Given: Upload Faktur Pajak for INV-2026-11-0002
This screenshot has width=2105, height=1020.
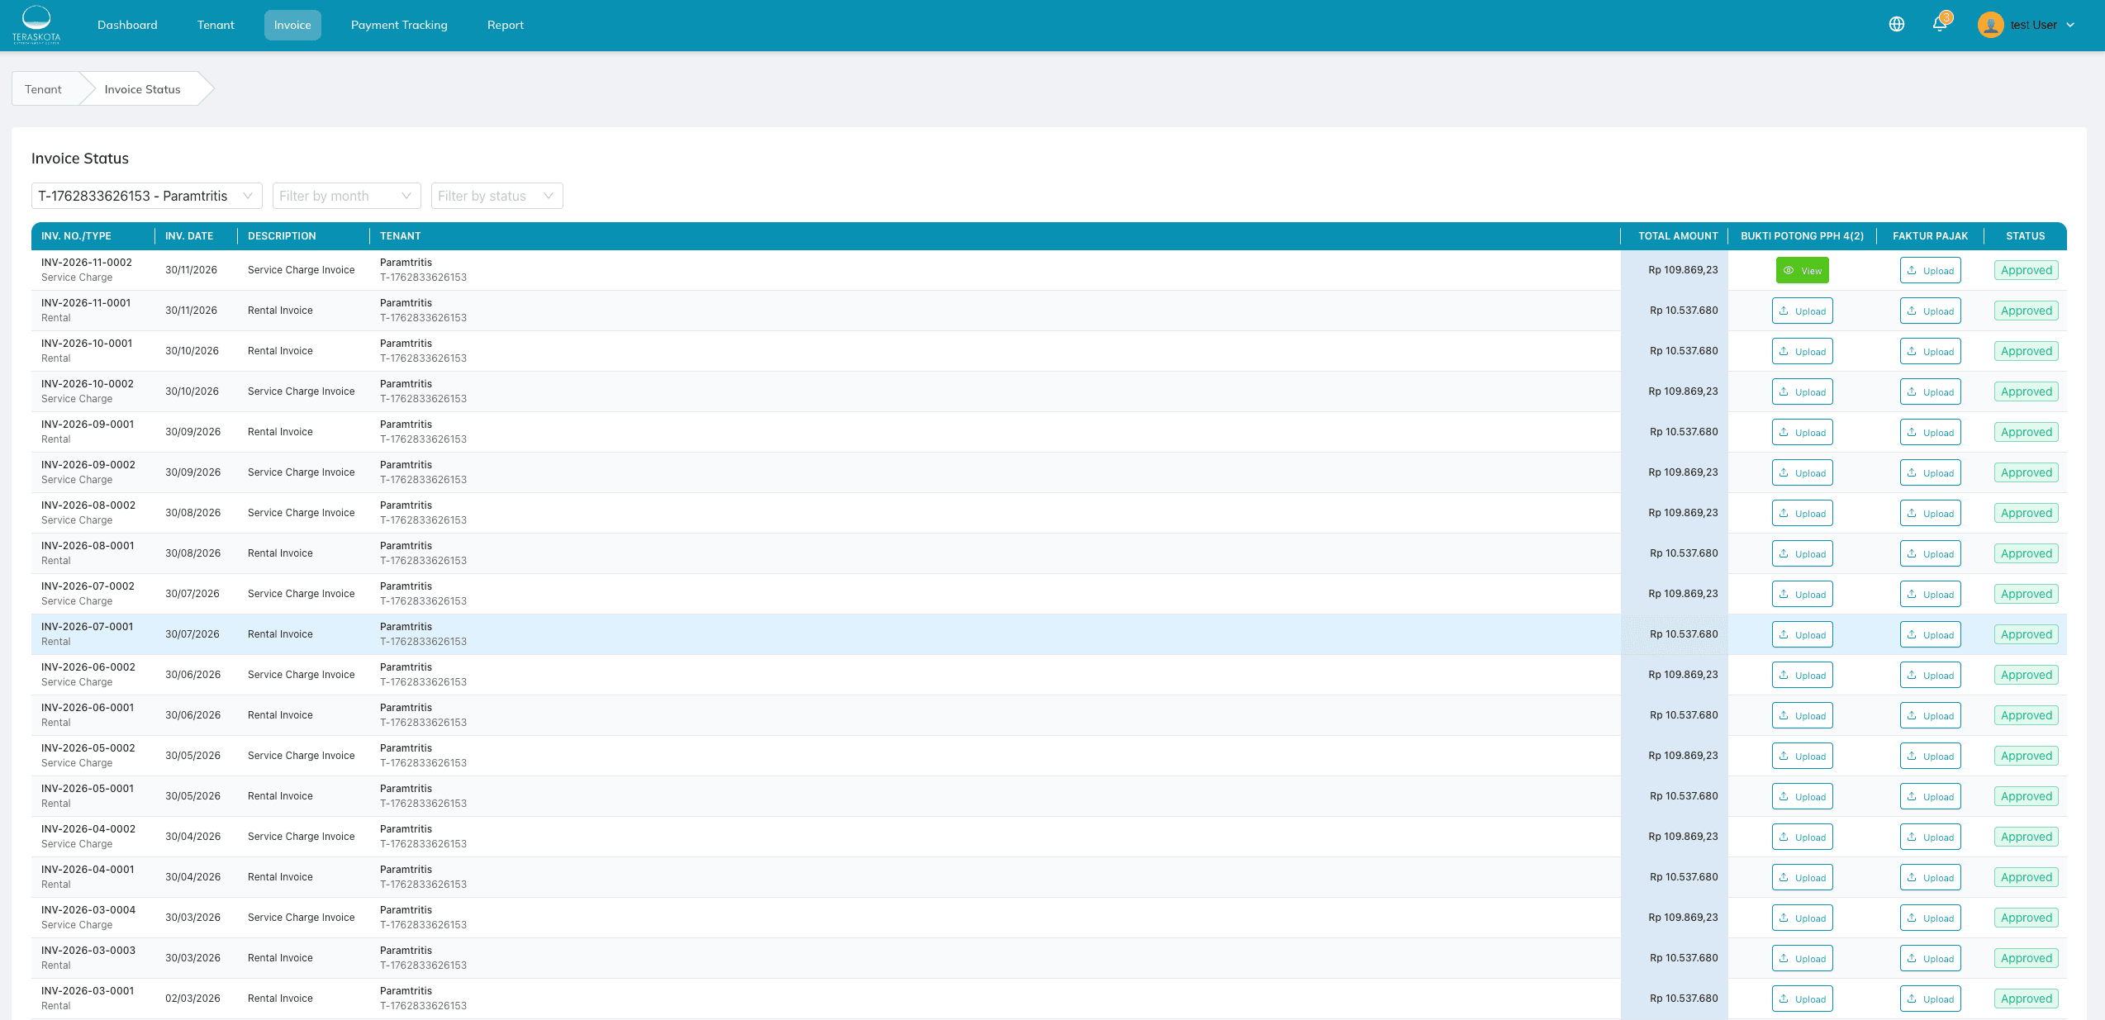Looking at the screenshot, I should click(1930, 271).
